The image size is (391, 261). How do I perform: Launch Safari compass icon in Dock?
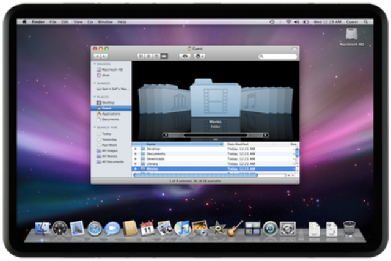(95, 229)
